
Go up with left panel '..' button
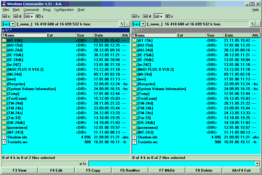pos(127,24)
